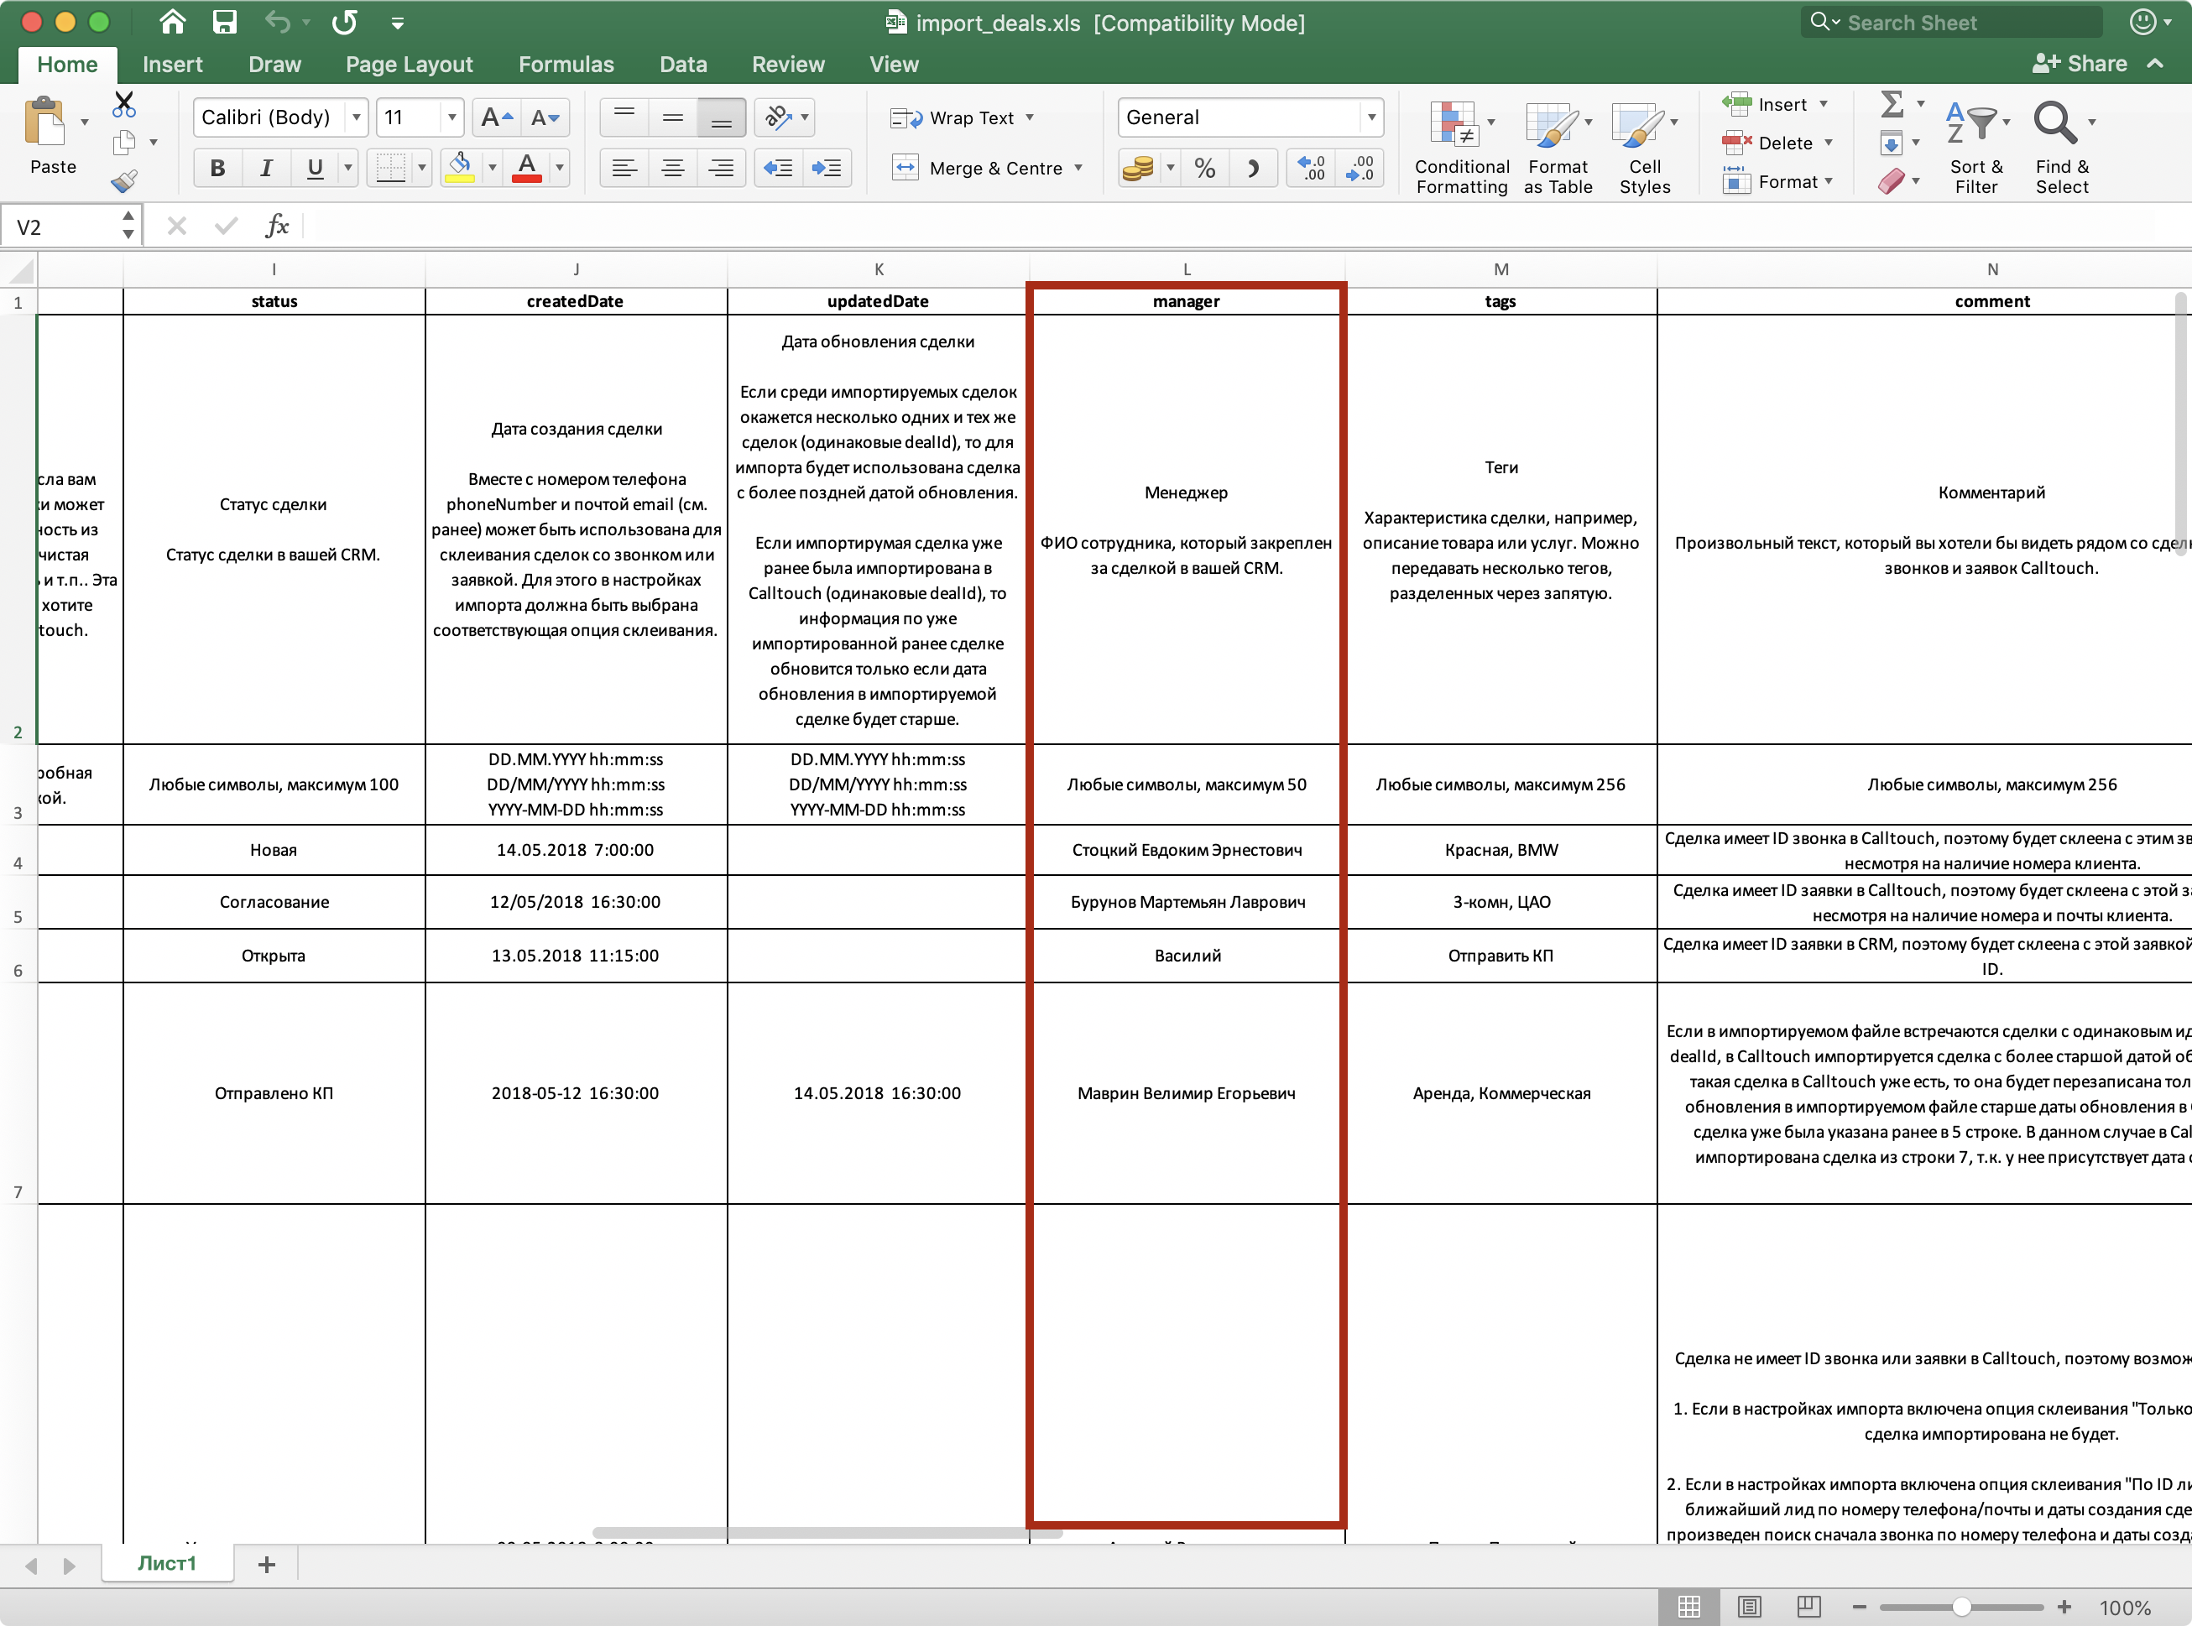
Task: Centre text horizontally
Action: [x=672, y=169]
